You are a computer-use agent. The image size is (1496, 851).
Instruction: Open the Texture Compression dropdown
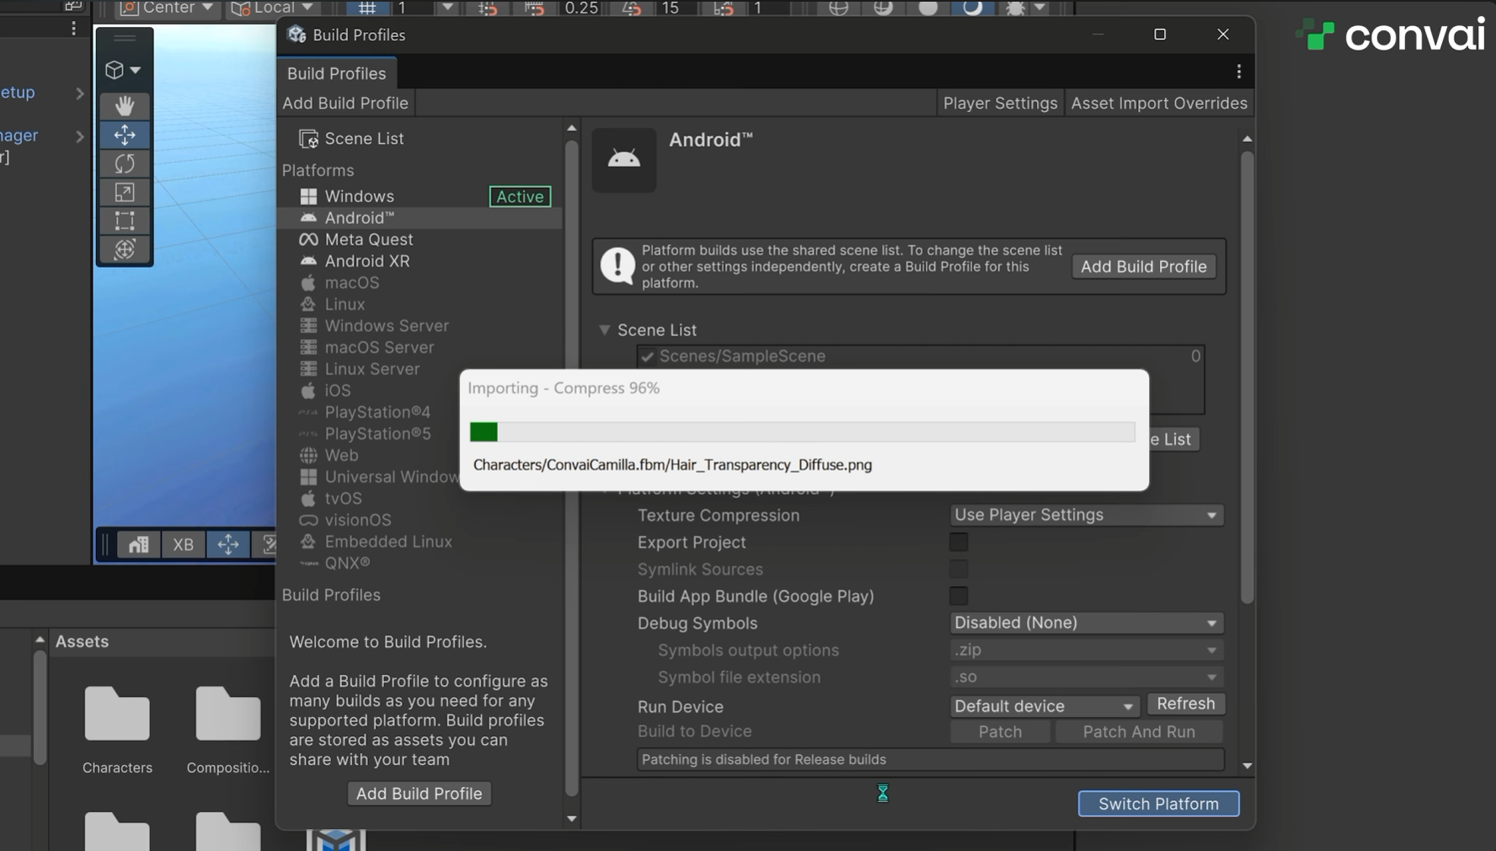tap(1086, 515)
